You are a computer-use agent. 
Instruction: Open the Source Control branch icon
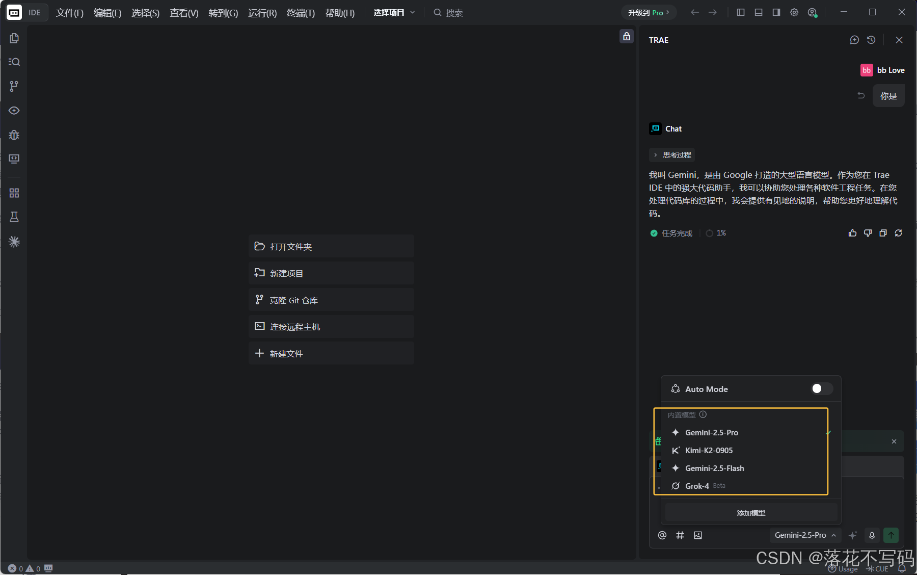point(14,86)
